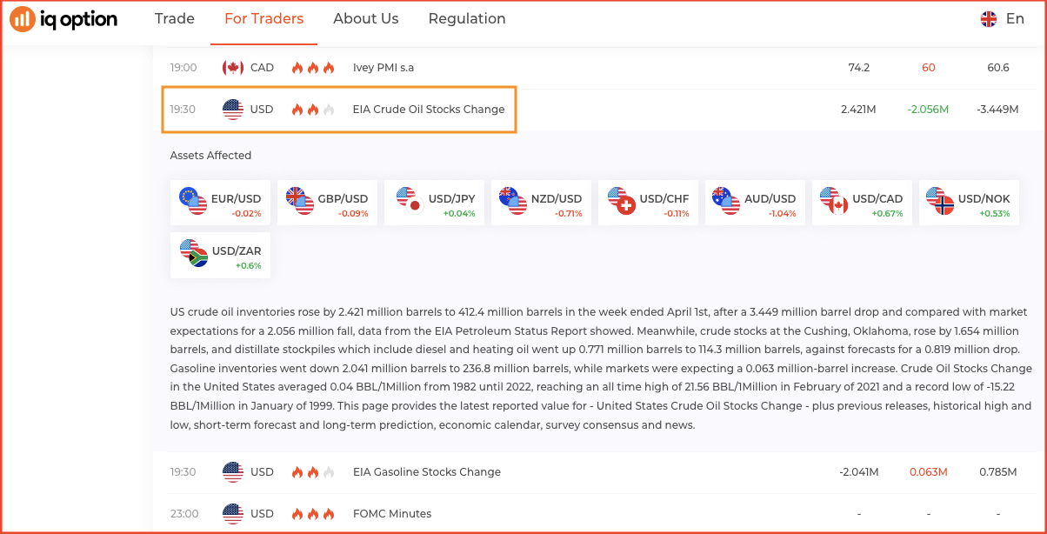Expand the FOMC Minutes event
Screen dimensions: 1047x534
click(x=391, y=514)
